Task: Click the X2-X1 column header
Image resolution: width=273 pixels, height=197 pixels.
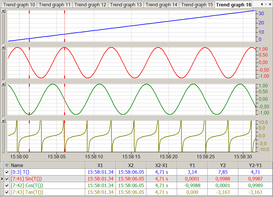Action: click(162, 165)
